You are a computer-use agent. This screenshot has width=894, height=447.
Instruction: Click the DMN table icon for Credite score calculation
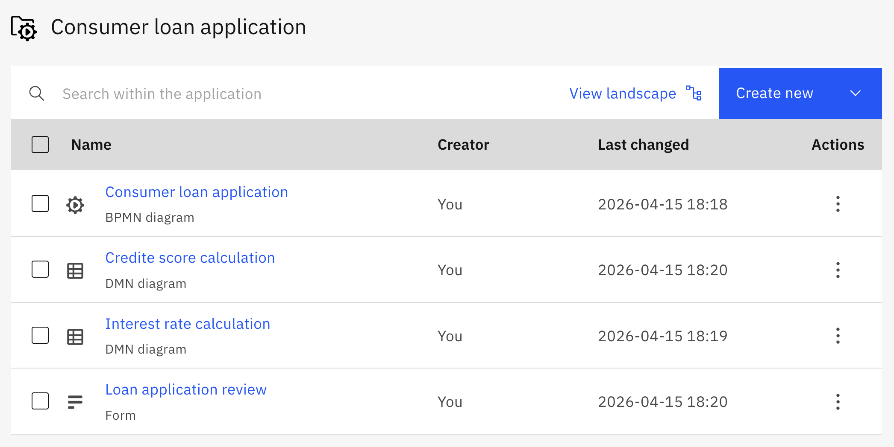click(75, 271)
